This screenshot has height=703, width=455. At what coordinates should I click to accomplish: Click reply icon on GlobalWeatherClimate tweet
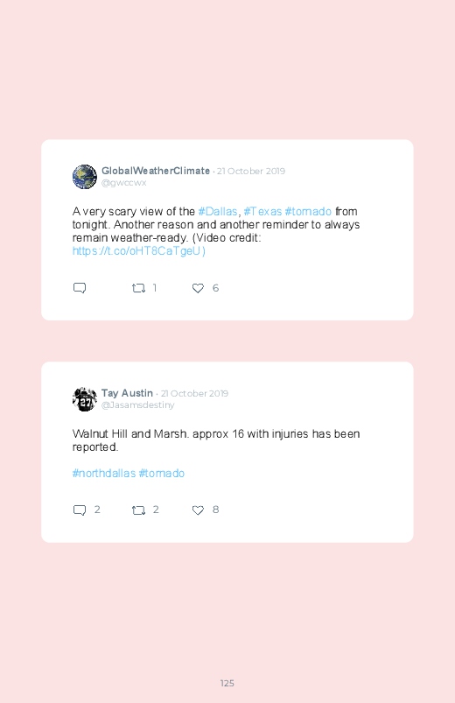click(x=80, y=288)
